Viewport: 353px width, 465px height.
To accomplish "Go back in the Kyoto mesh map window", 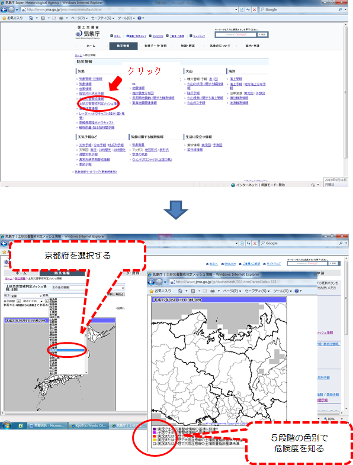I will 152,282.
